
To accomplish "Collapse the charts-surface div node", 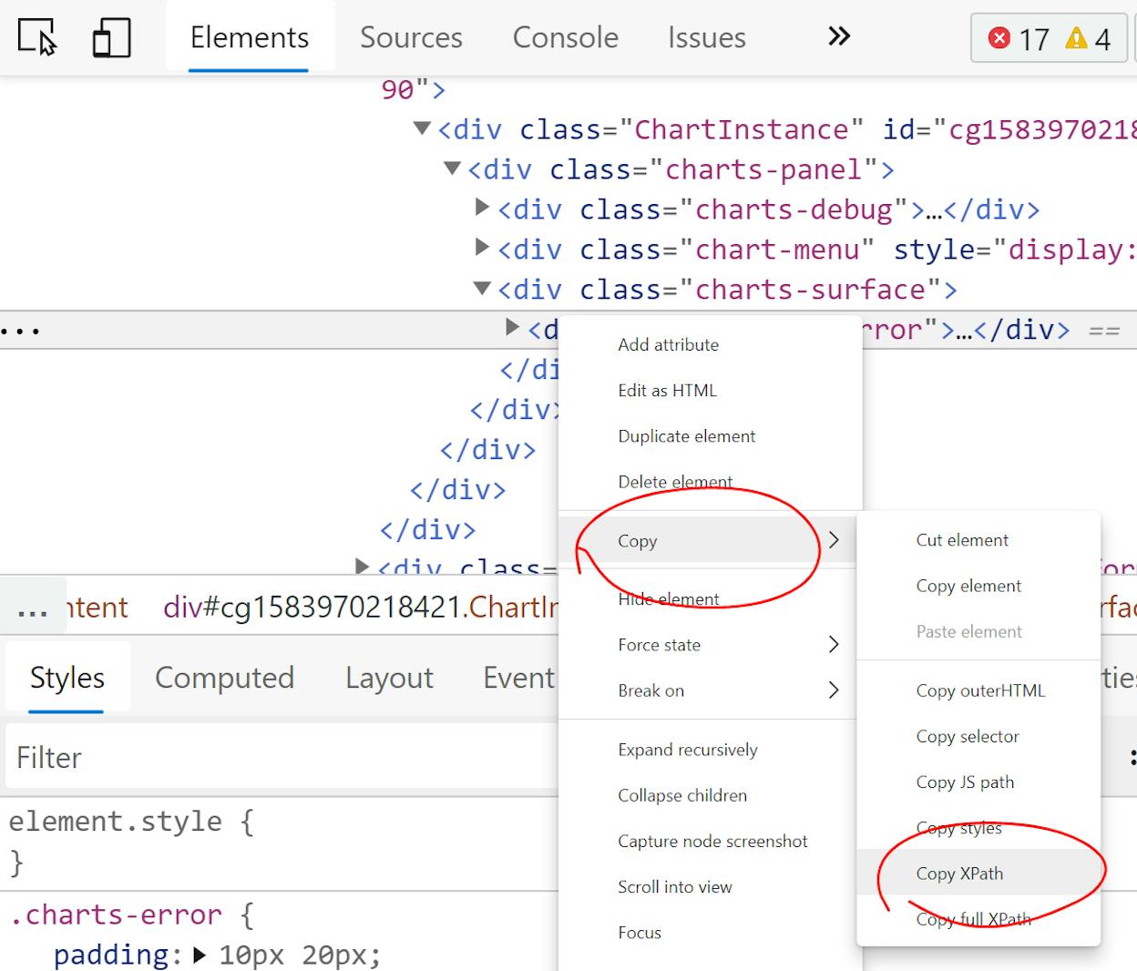I will [482, 289].
